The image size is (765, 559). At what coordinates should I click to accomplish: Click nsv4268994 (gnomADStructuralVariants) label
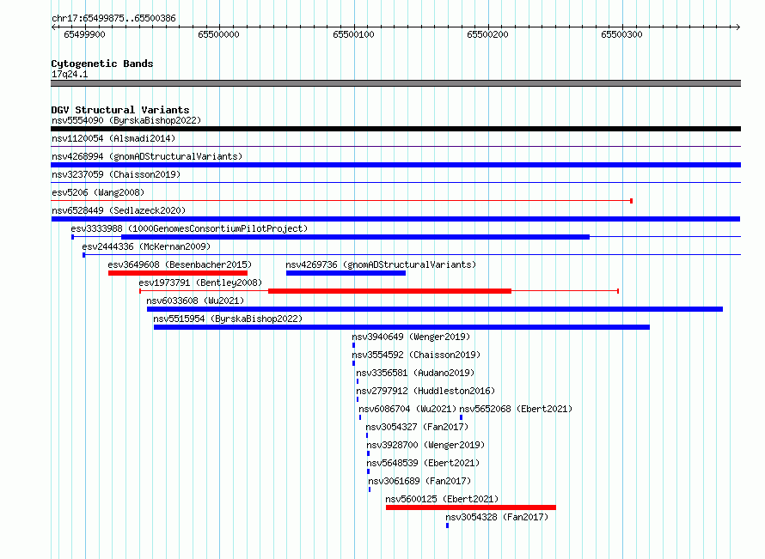(147, 156)
